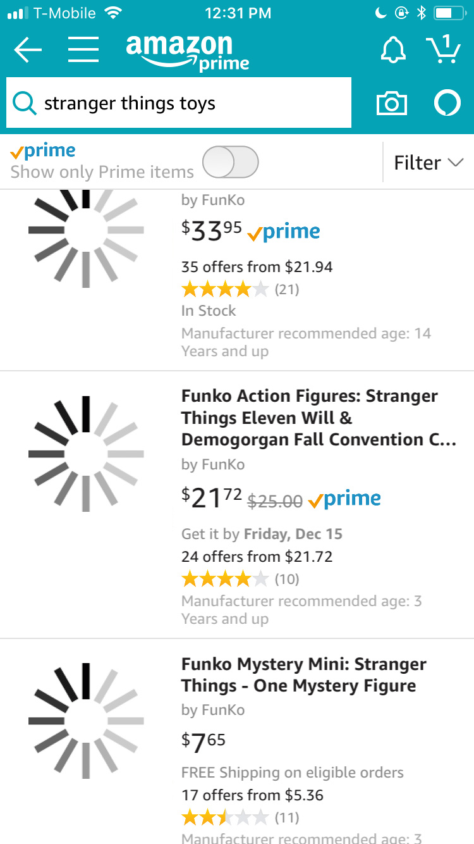The image size is (474, 844).
Task: View 17 offers from $5.36
Action: coord(252,795)
